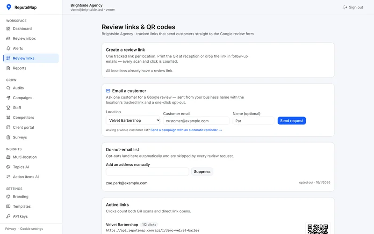Viewport: 374px width, 234px height.
Task: Open the Location dropdown showing Velvet Barbershop
Action: [x=133, y=120]
